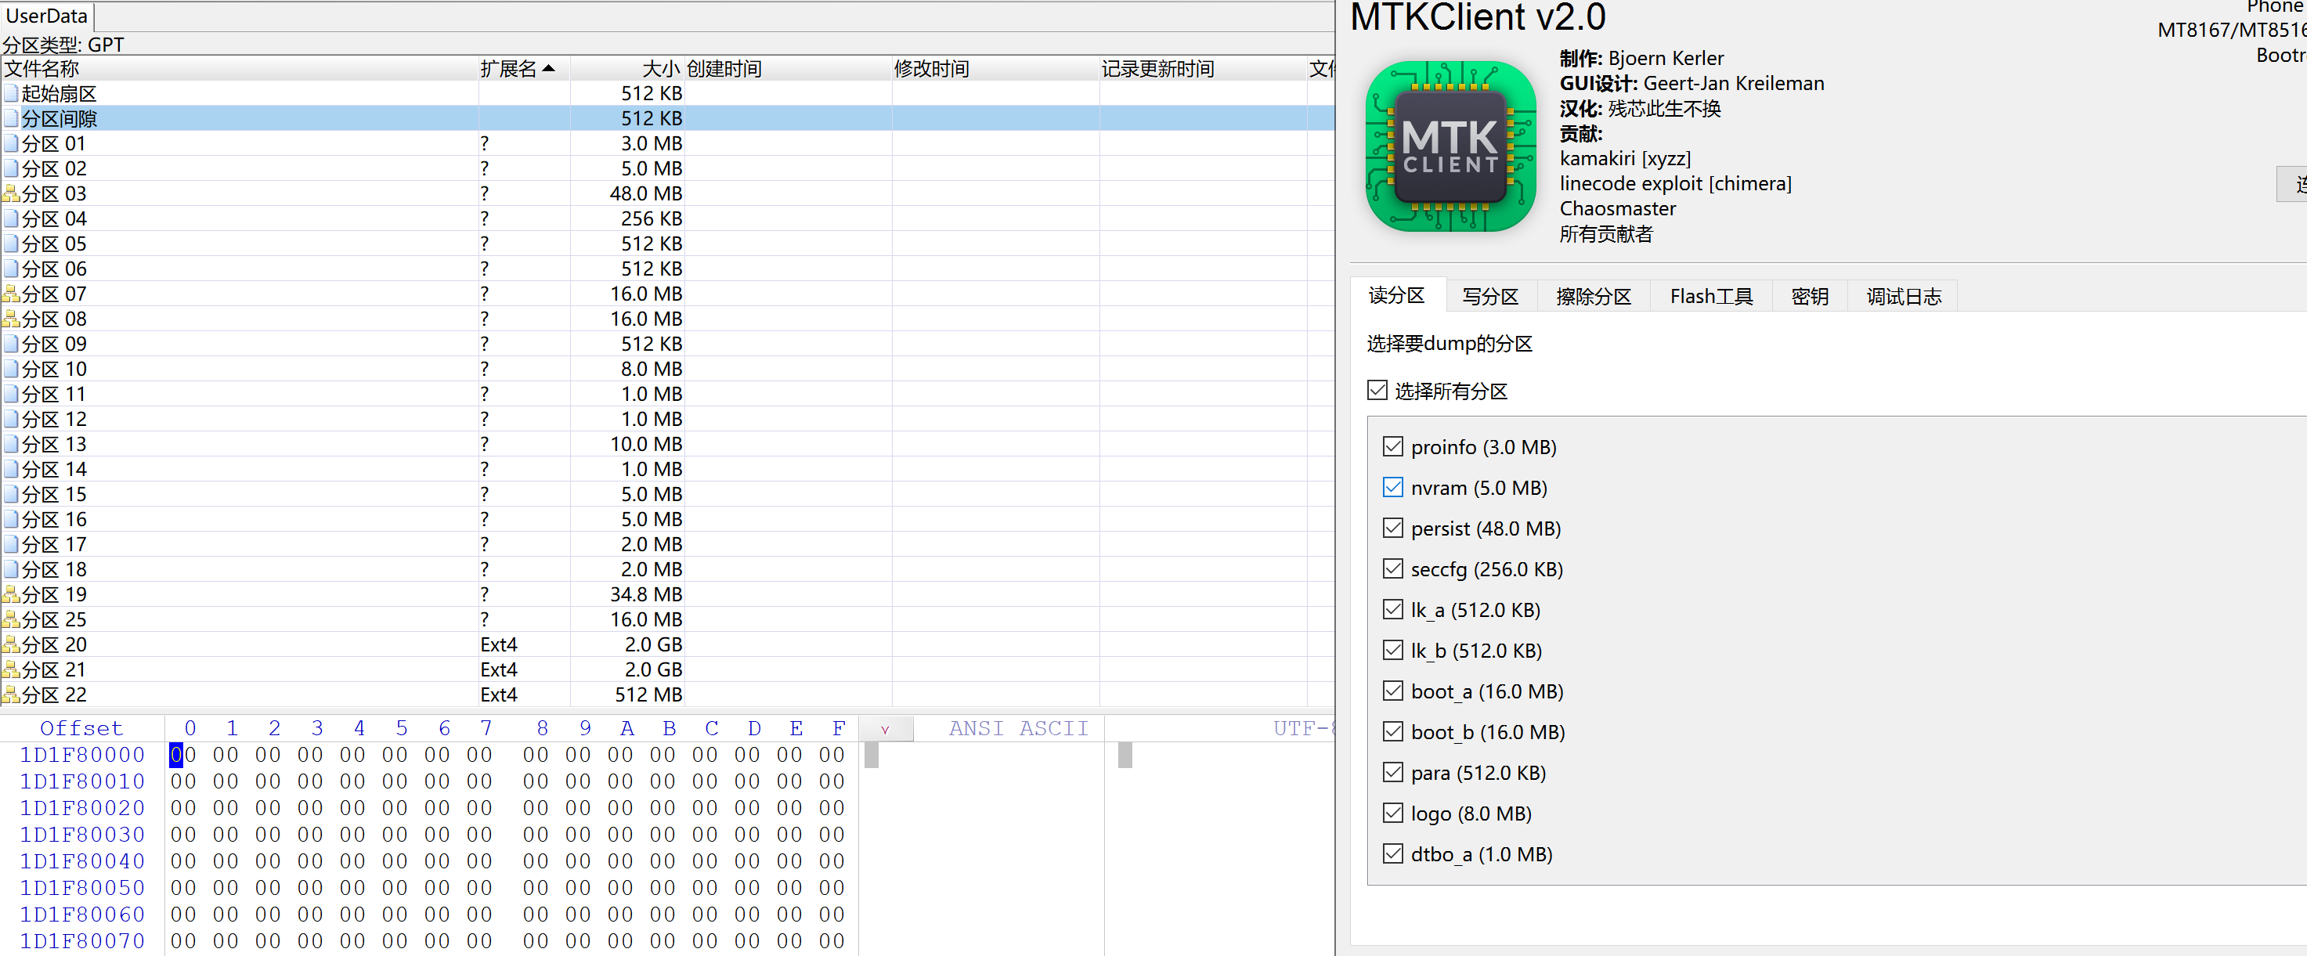Click the folder icon next to 分区 25
The width and height of the screenshot is (2307, 956).
pos(11,619)
